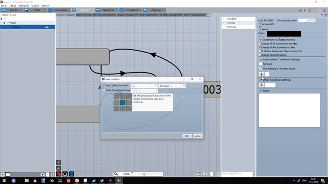Click the play test button at top right

tap(301, 10)
